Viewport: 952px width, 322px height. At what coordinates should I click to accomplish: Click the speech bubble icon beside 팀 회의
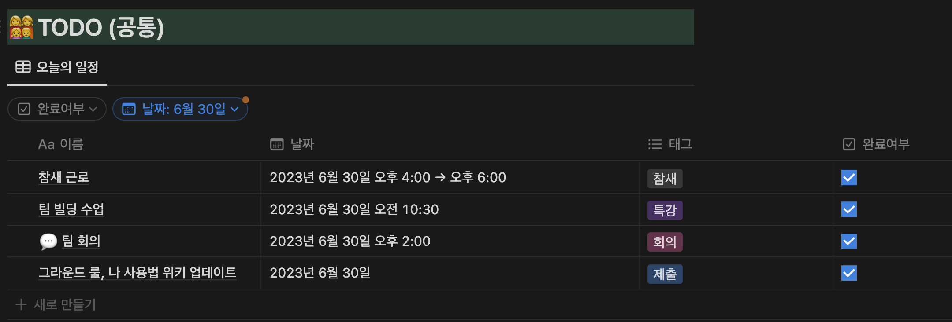coord(48,241)
